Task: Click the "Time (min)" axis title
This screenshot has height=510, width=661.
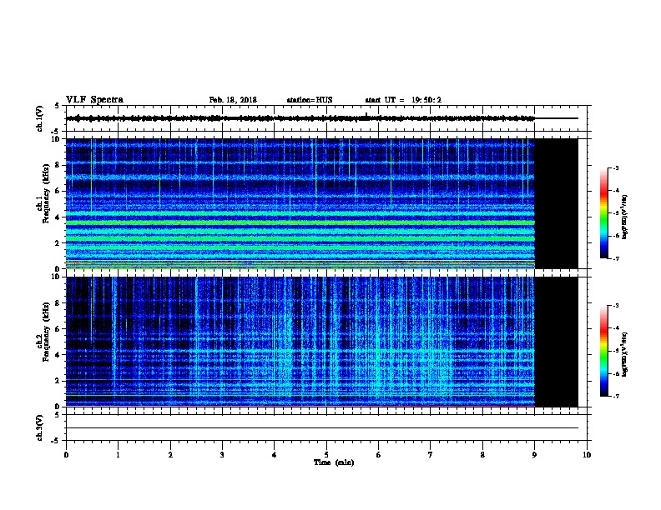Action: tap(334, 462)
